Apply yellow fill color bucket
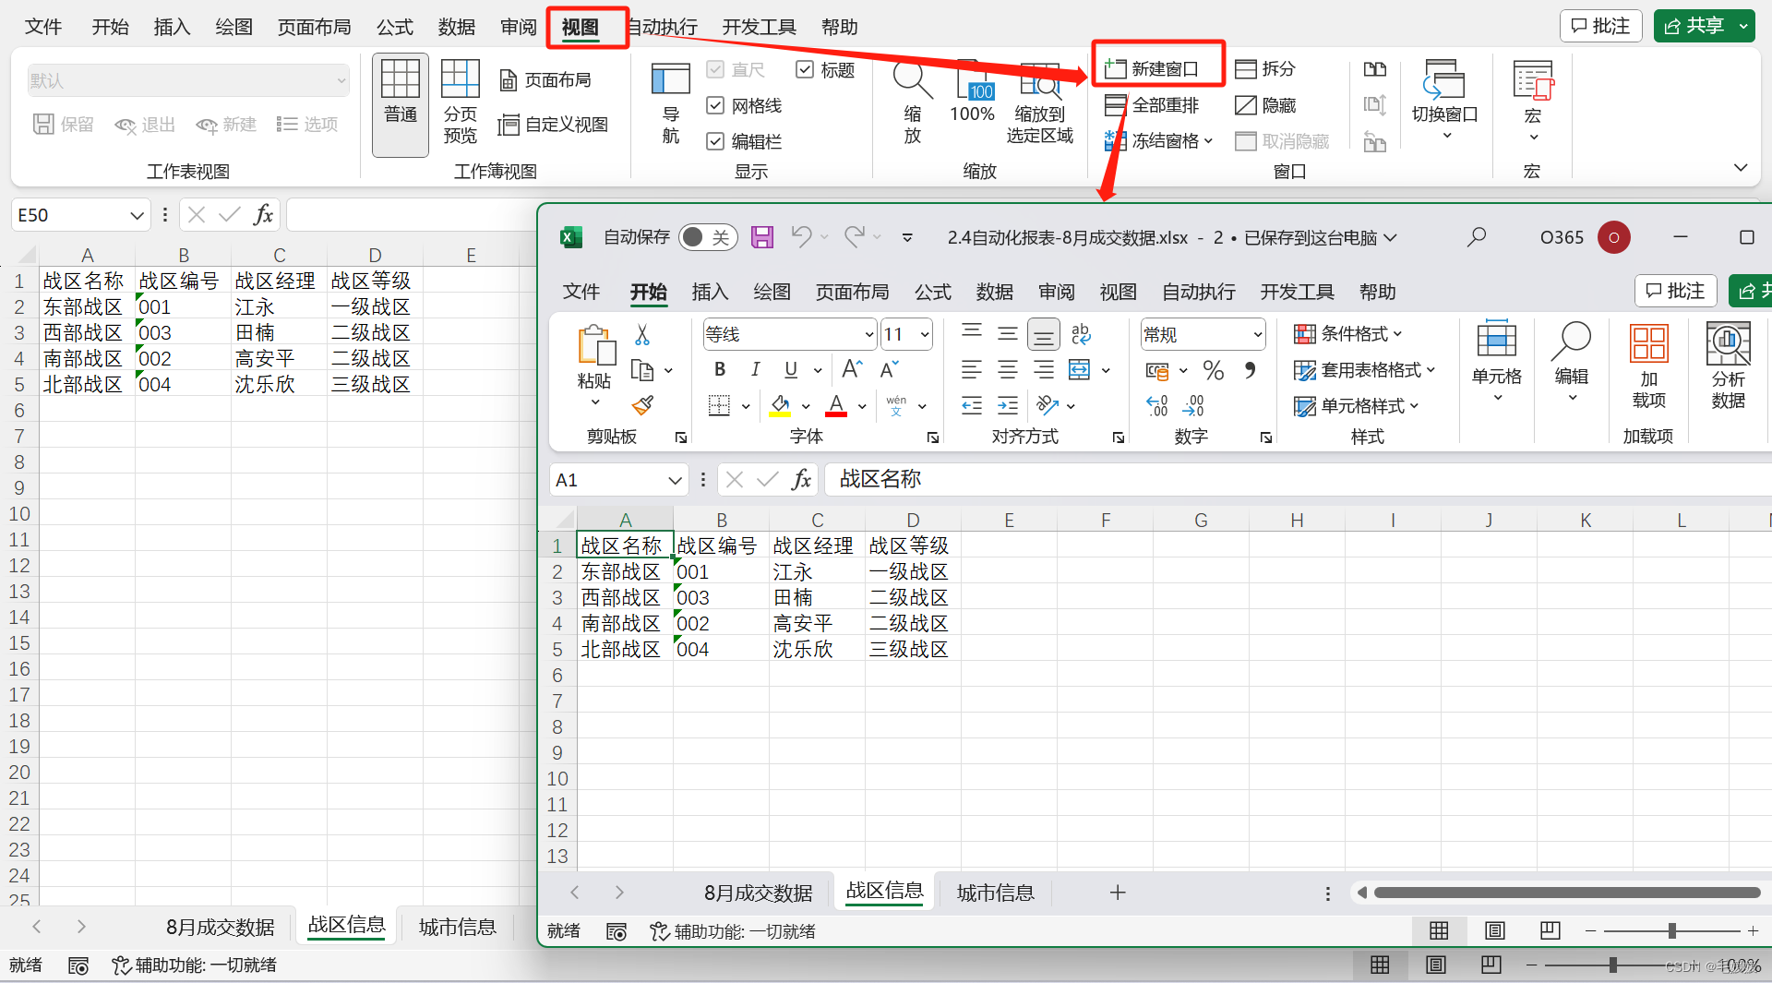 pos(781,405)
